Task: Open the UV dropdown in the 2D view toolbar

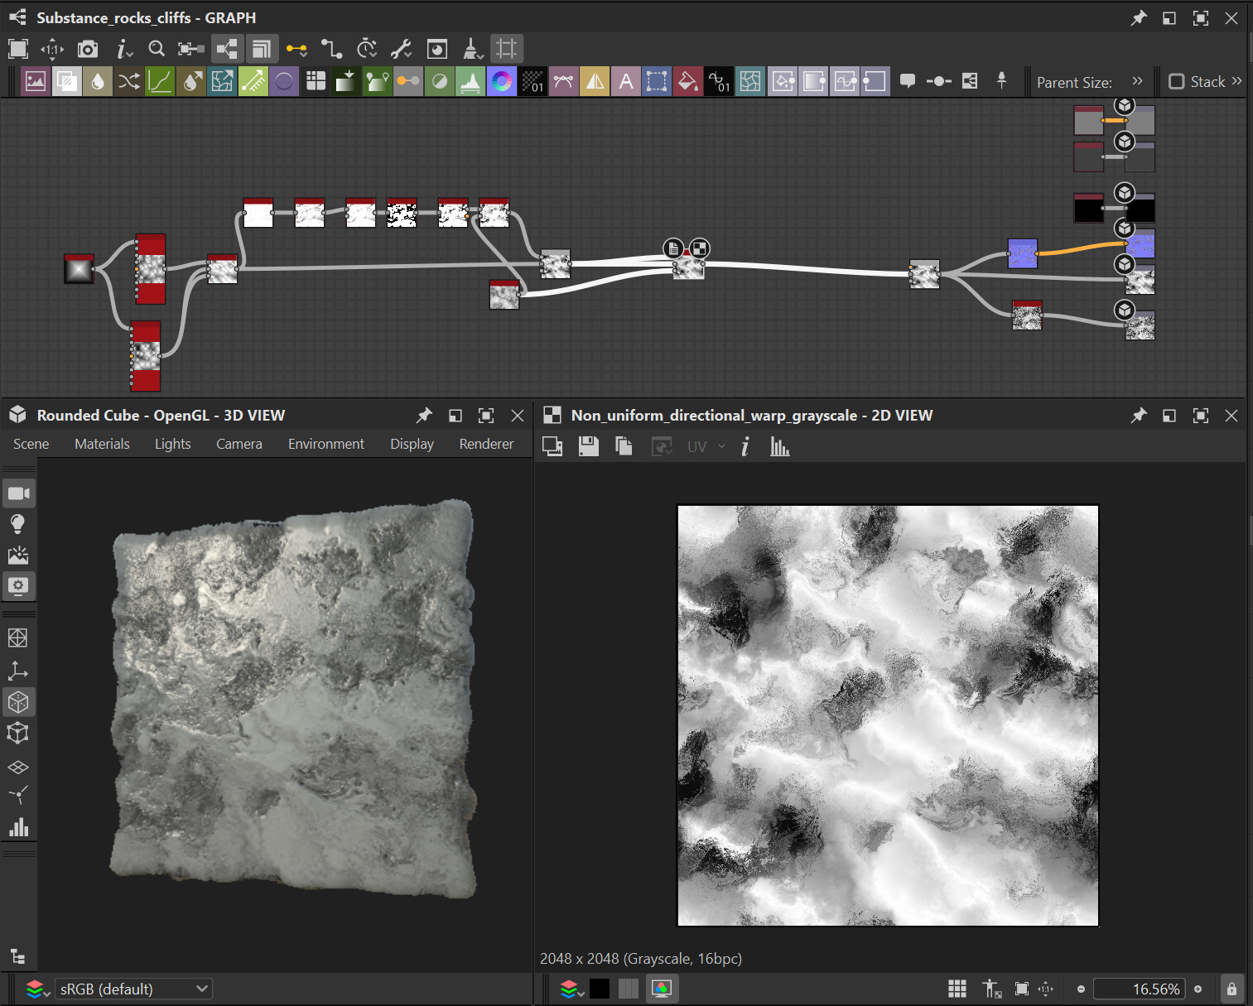Action: [721, 446]
